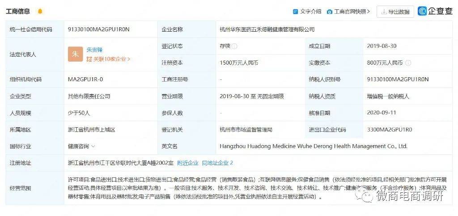This screenshot has height=216, width=458.
Task: Click the info icon next to 800万元人民币
Action: click(408, 63)
